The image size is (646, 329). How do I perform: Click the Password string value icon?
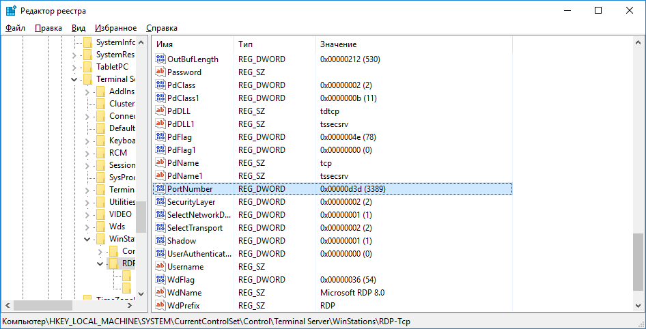(160, 72)
